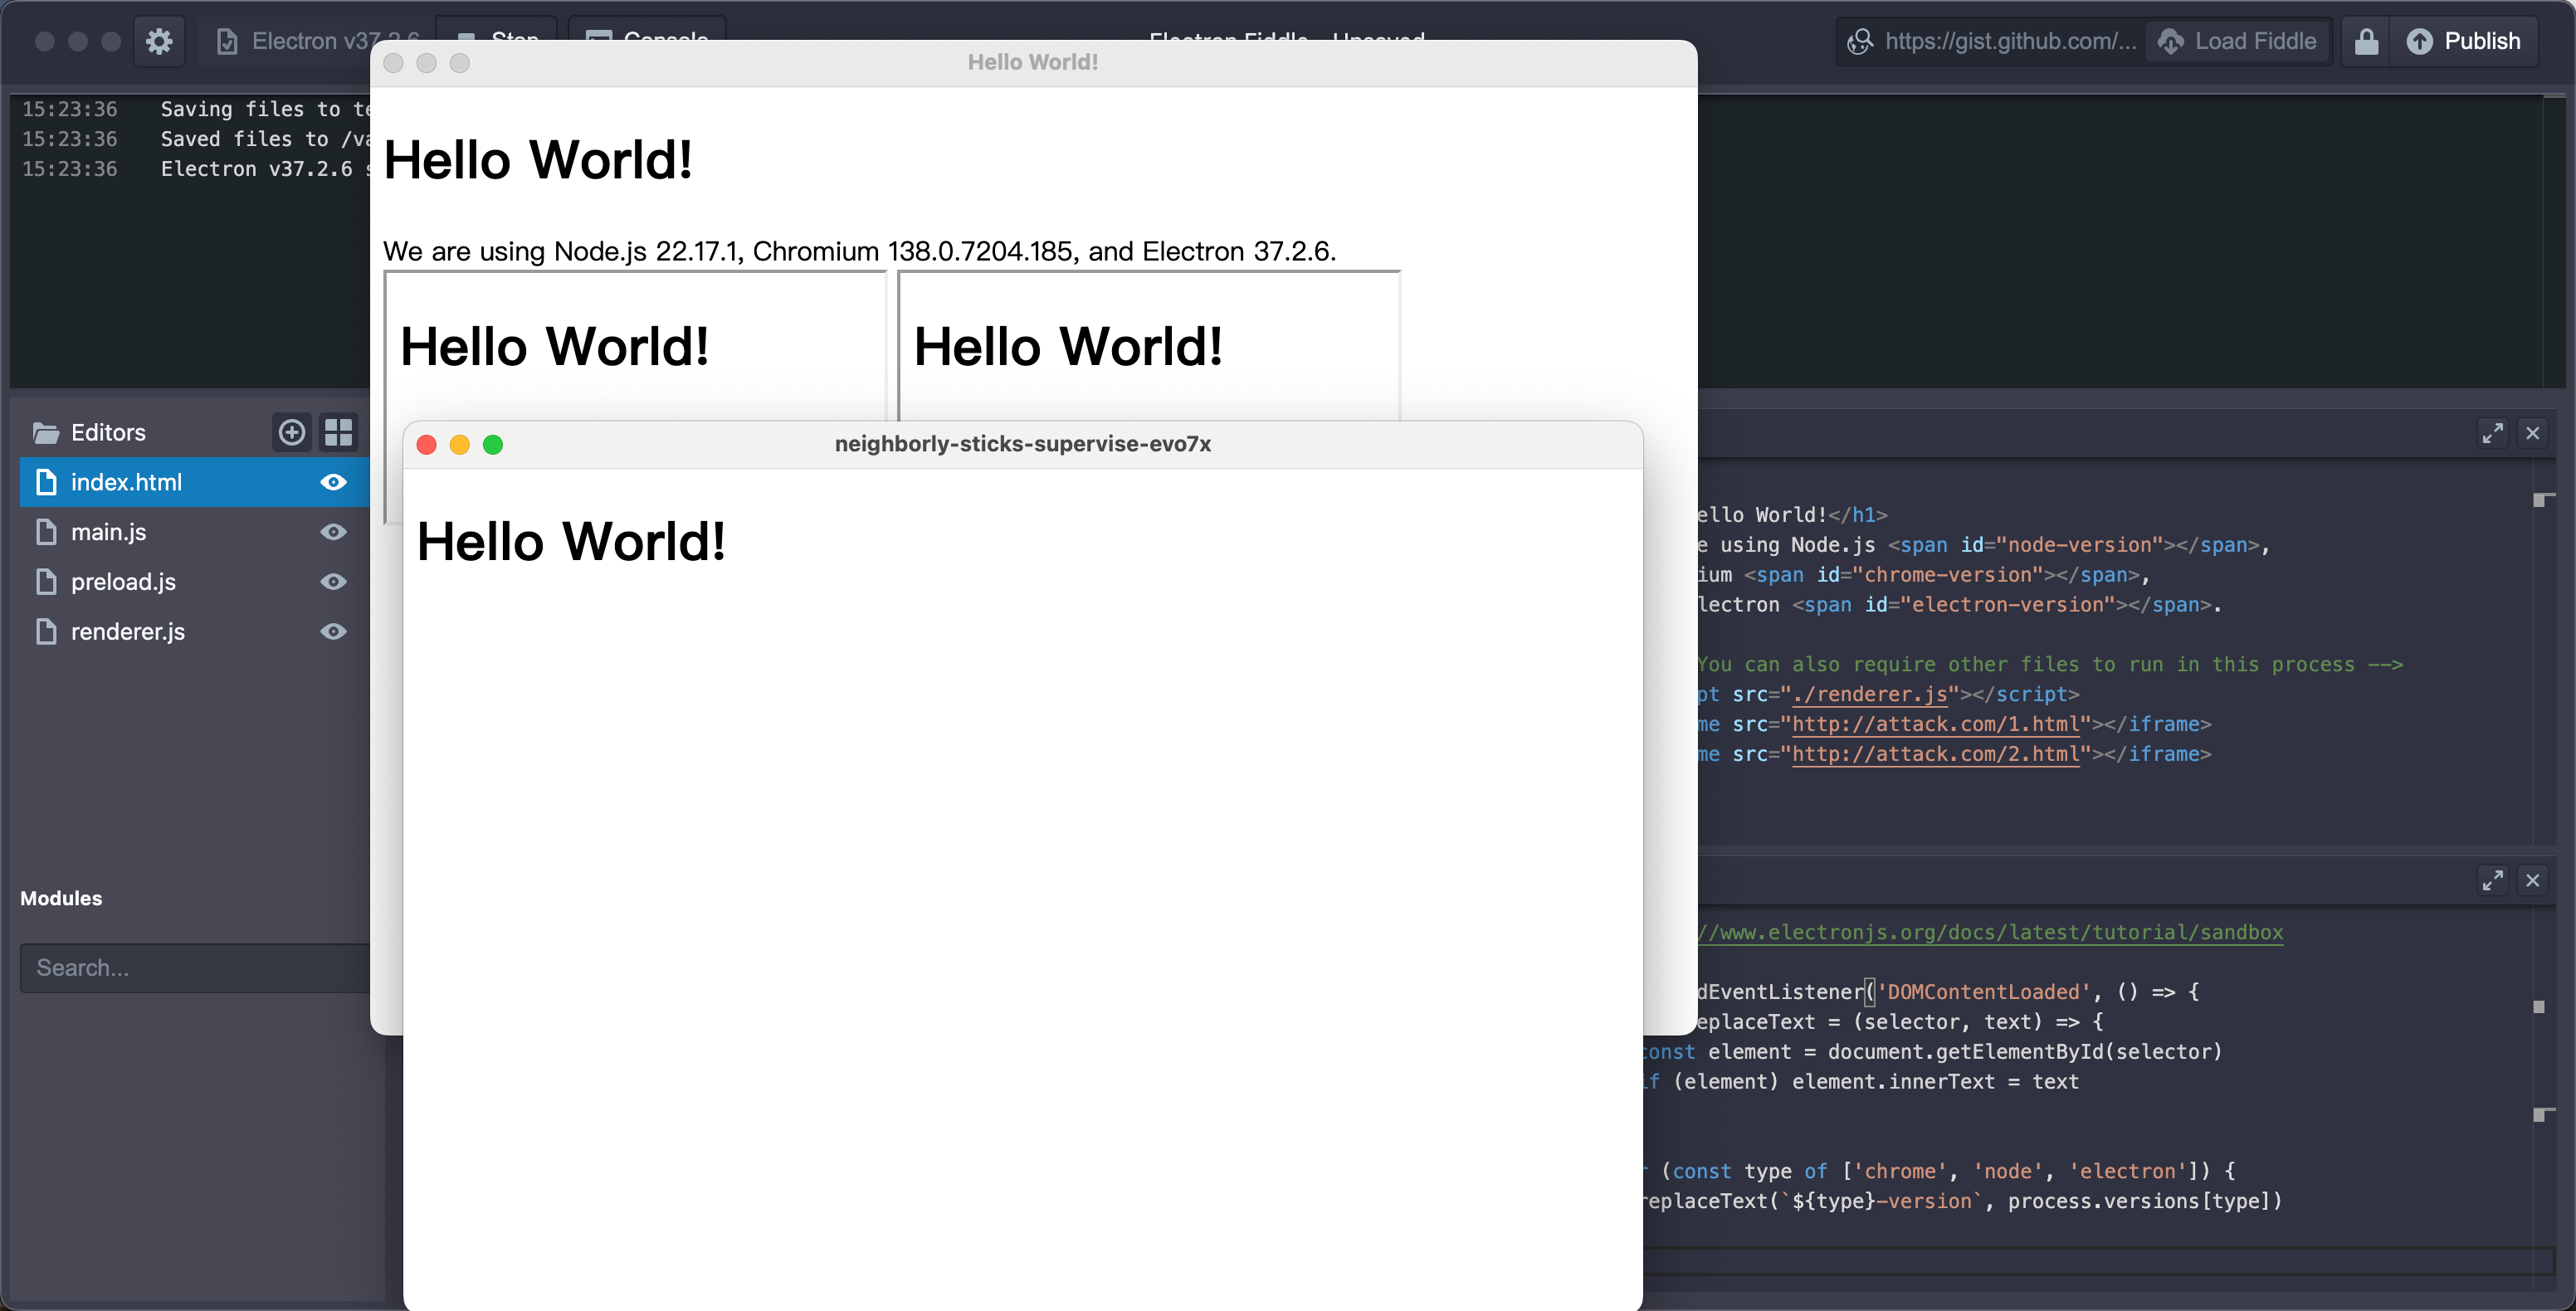Select preload.js in Editors list
This screenshot has width=2576, height=1311.
coord(195,582)
